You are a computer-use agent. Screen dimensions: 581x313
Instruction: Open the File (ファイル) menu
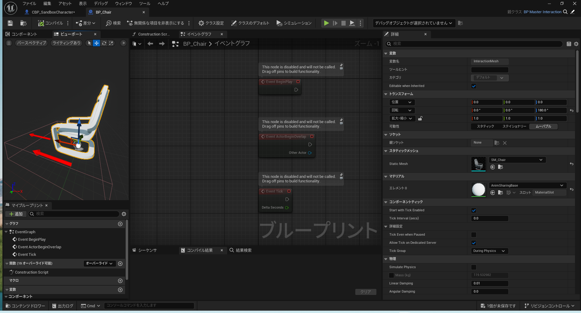click(x=29, y=4)
